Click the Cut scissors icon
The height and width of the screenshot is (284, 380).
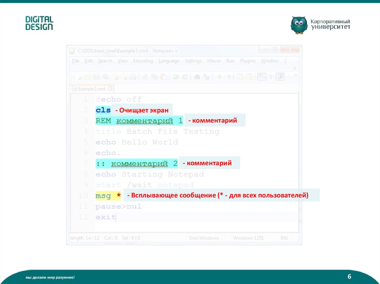[145, 77]
